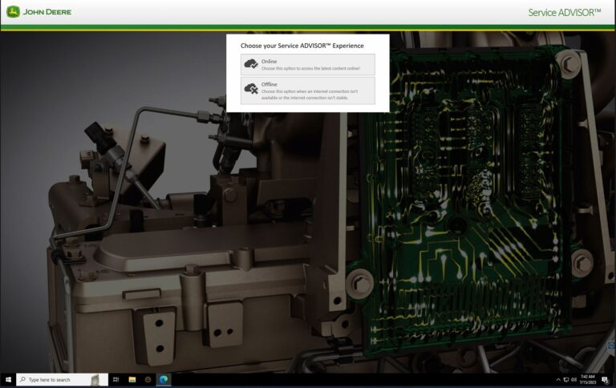Open the notification center icon
Screen dimensions: 616x388
(x=606, y=380)
